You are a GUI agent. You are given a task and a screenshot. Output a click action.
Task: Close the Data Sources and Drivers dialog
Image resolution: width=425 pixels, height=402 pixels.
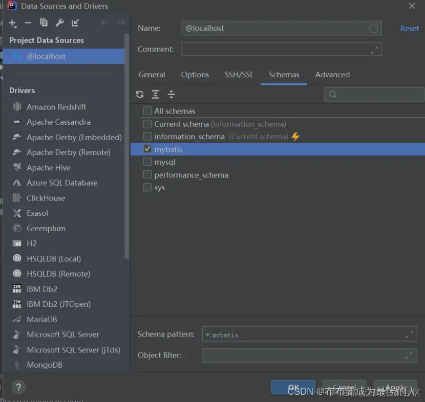(412, 6)
